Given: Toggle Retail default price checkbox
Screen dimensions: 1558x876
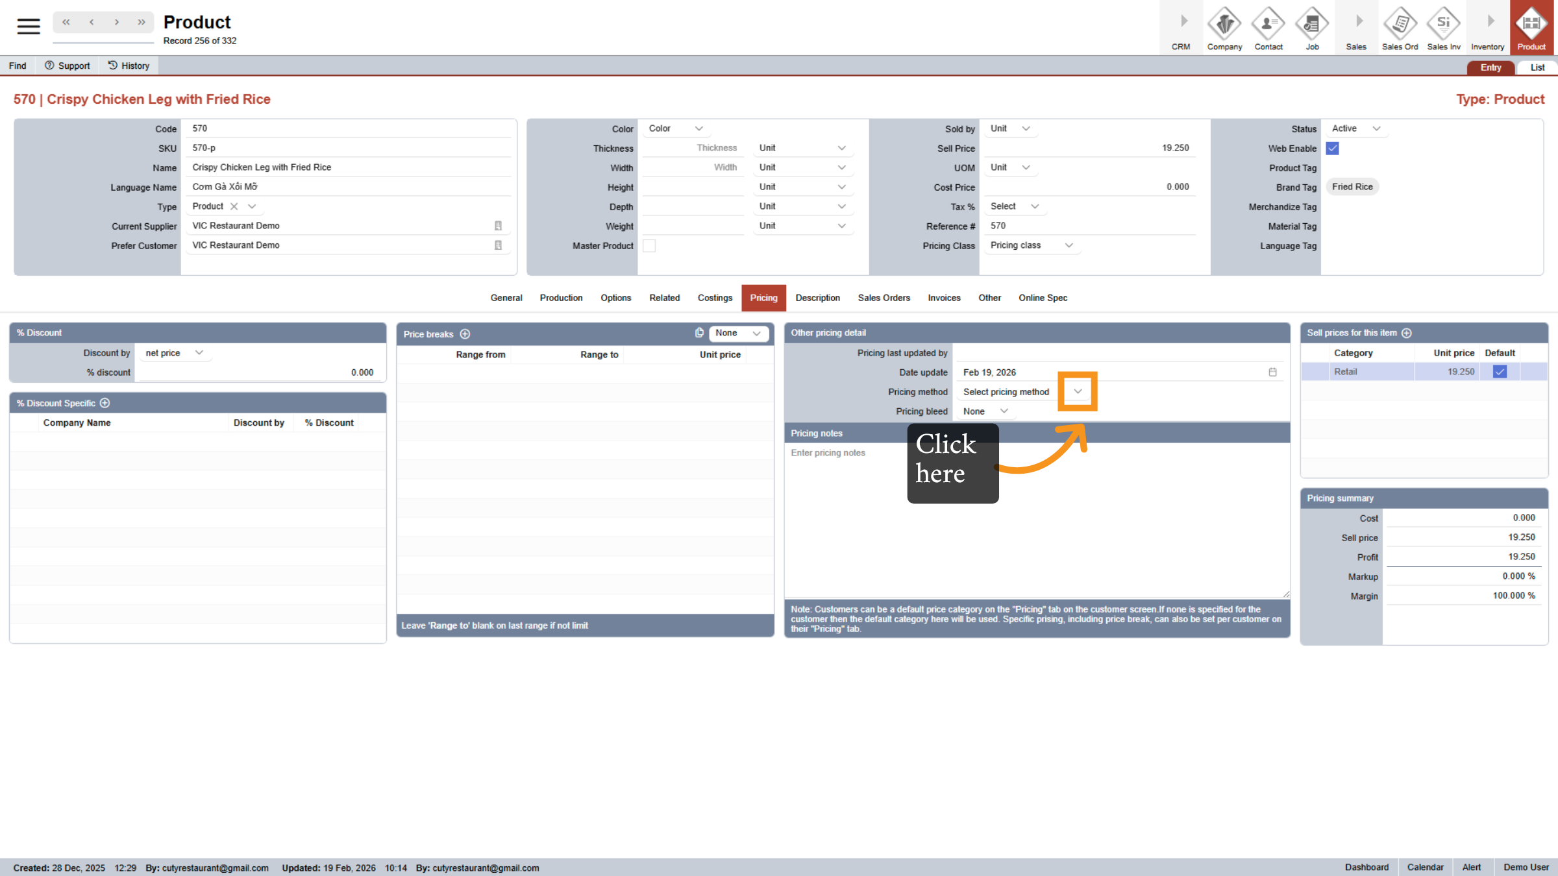Looking at the screenshot, I should tap(1500, 372).
